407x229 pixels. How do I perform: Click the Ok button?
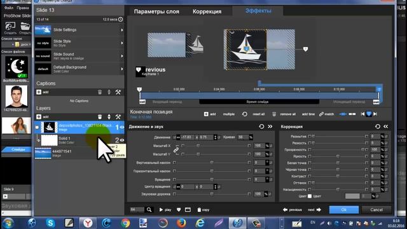344,209
